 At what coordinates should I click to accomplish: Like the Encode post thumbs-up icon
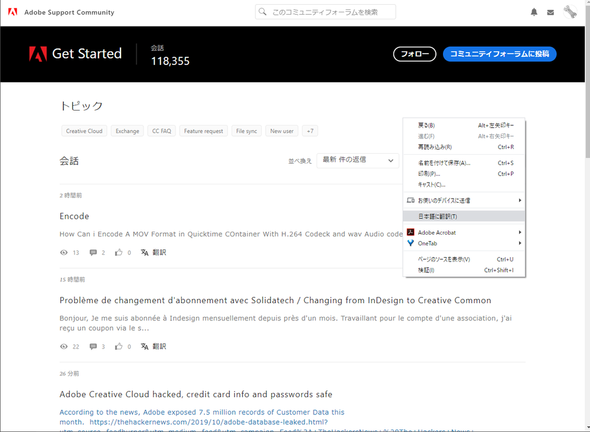(x=119, y=252)
